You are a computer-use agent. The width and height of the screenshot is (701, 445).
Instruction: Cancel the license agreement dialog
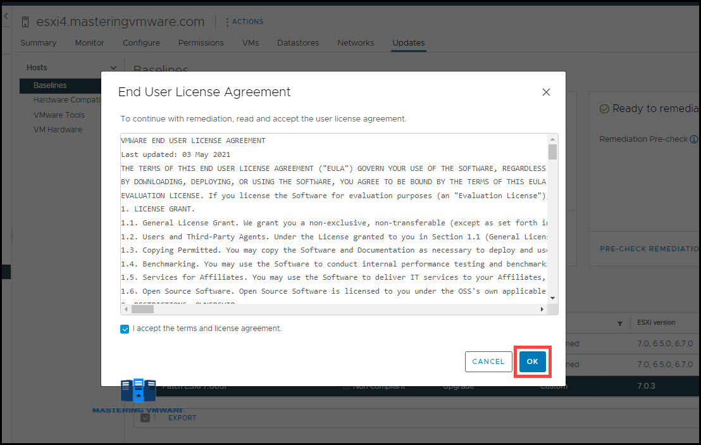coord(488,361)
